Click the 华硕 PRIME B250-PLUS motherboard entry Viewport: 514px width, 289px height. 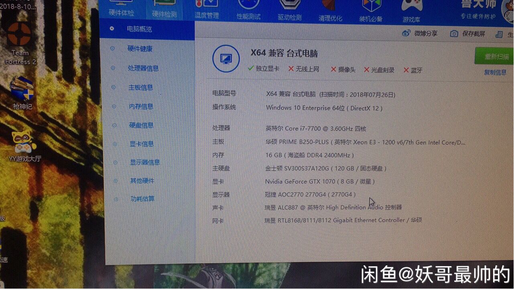(x=366, y=142)
